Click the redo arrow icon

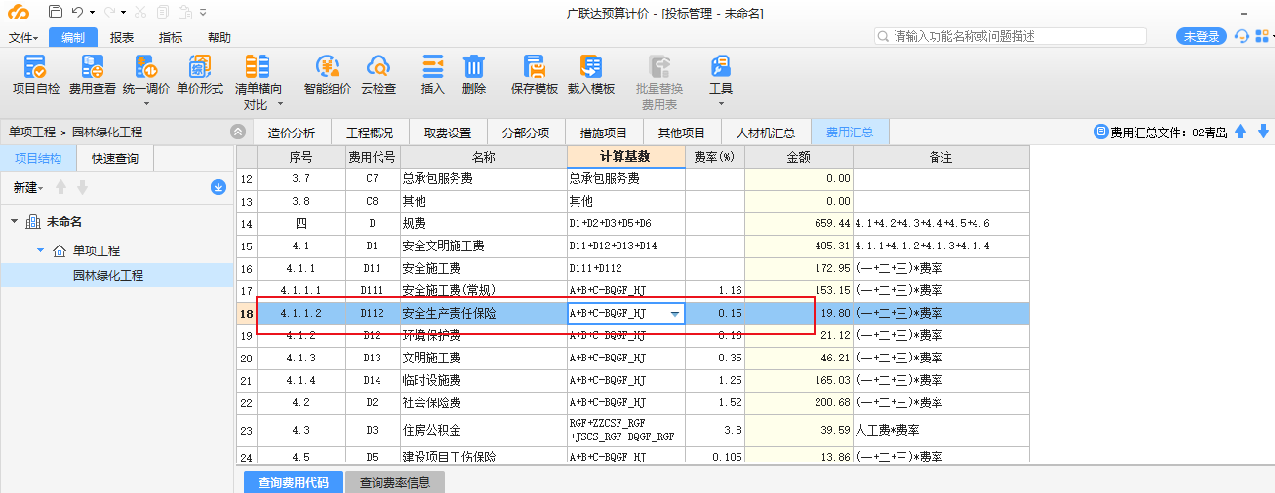(x=109, y=13)
